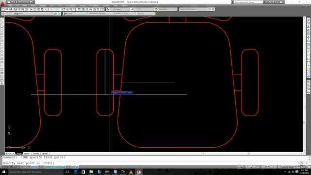The width and height of the screenshot is (311, 175).
Task: Click the New drawing icon
Action: 3,9
